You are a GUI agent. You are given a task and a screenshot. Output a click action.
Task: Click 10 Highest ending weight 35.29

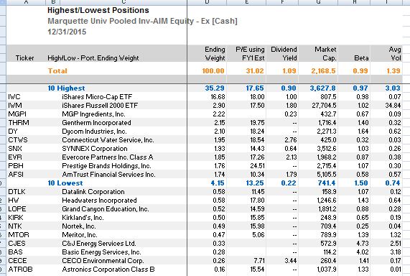(x=215, y=88)
